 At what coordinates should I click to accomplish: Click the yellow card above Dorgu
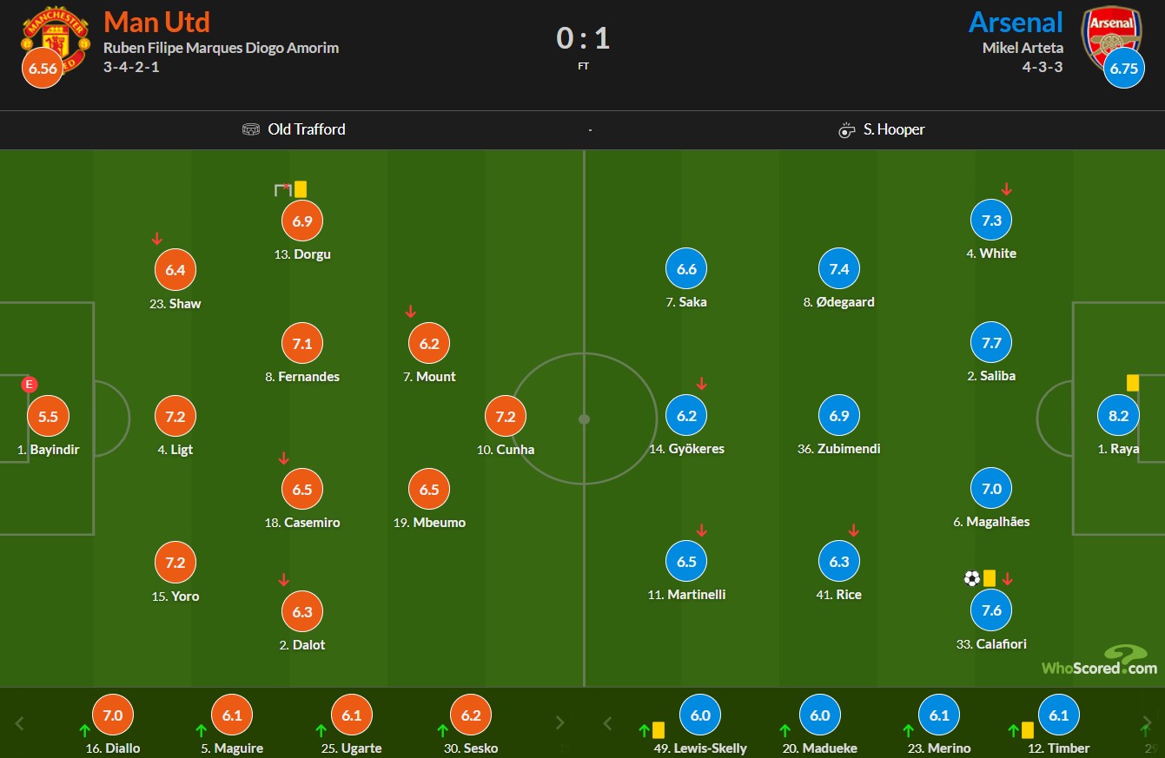300,189
